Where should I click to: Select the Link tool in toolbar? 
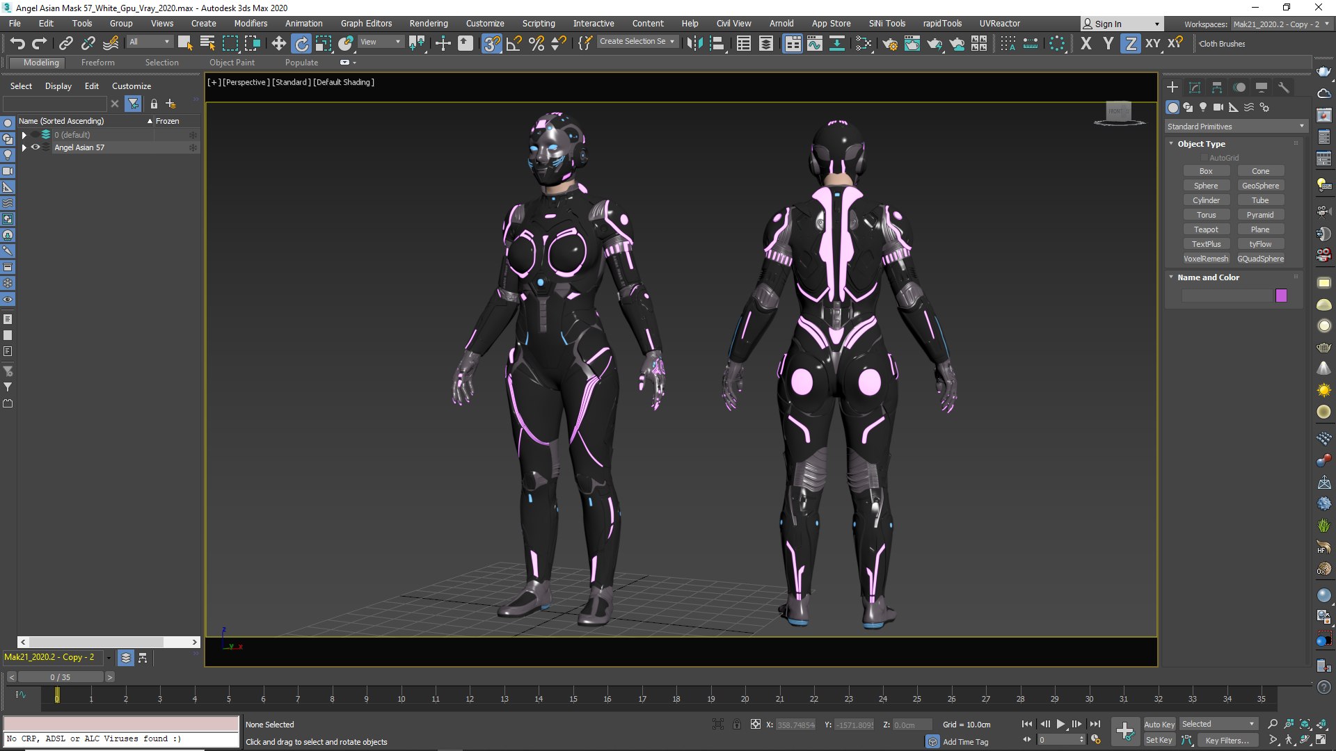65,43
